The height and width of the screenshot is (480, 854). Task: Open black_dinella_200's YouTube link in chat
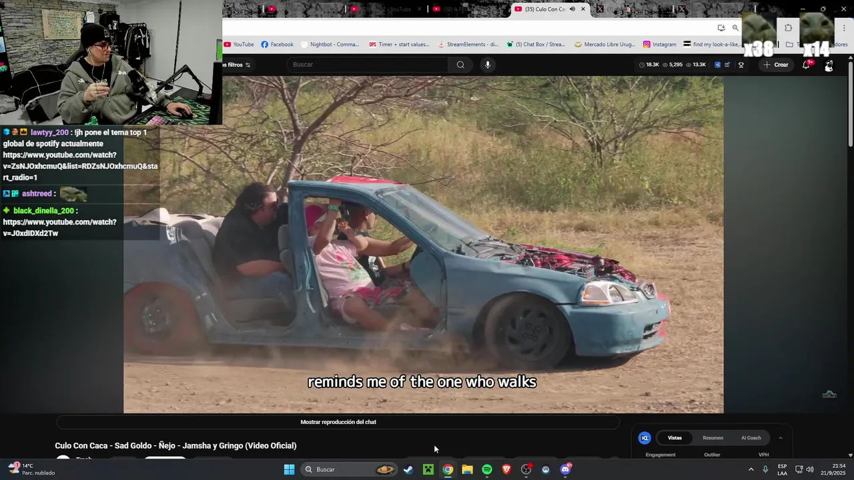click(59, 227)
